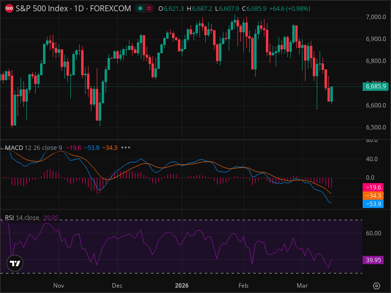Click the Feb label on time axis

tap(243, 286)
